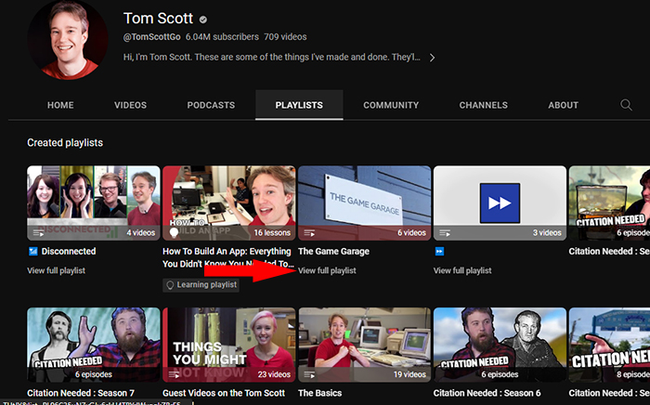
Task: Click playlist queue icon on Game Garage thumbnail
Action: (309, 233)
